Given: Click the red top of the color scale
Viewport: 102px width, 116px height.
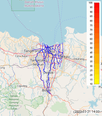Looking at the screenshot, I should tap(97, 5).
